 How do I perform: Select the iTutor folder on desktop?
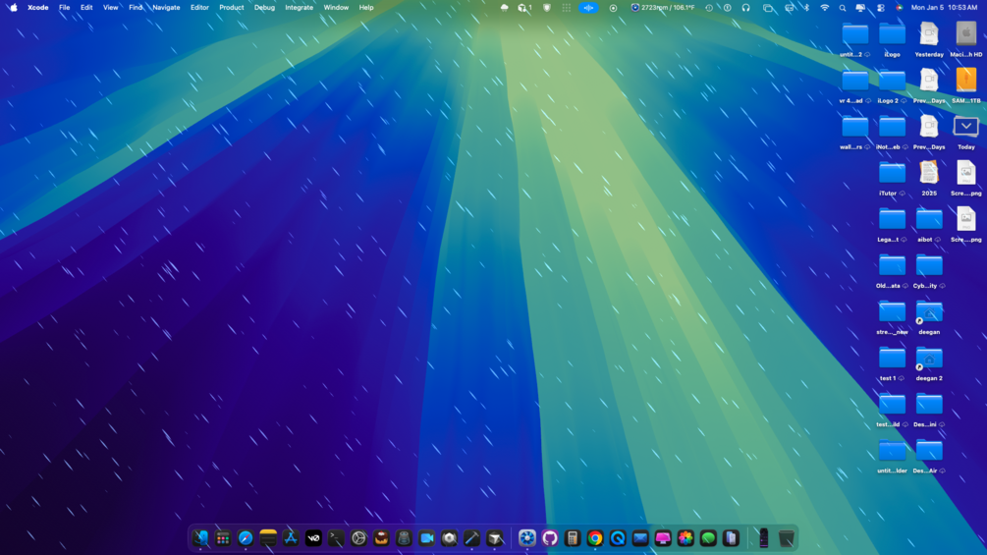coord(892,173)
